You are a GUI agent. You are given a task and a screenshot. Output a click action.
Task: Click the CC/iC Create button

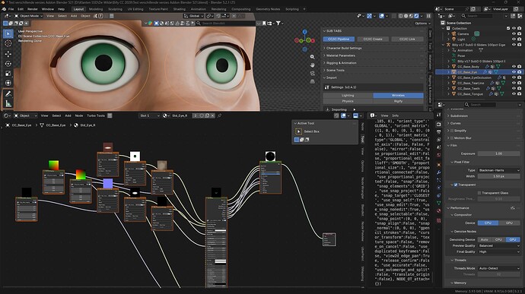[x=373, y=40]
